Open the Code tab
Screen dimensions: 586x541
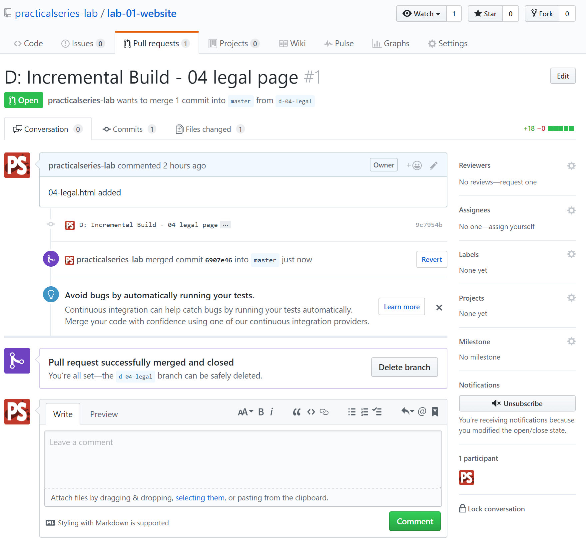coord(28,44)
